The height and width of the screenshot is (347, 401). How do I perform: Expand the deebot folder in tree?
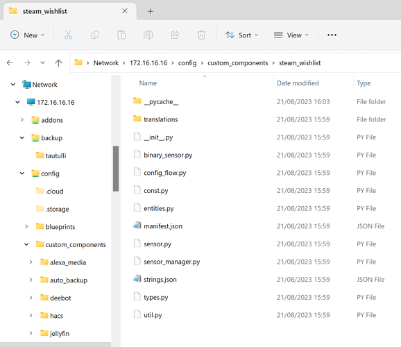[31, 298]
